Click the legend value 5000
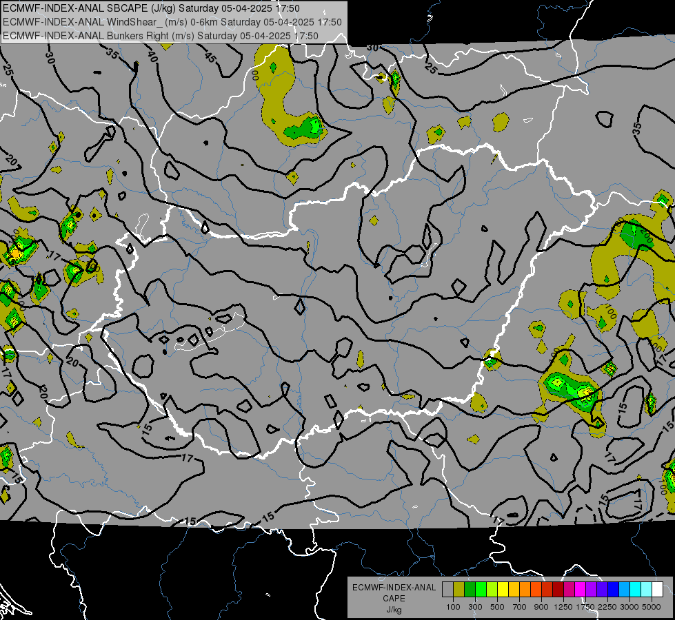Screen dimensions: 675x620 tap(652, 607)
